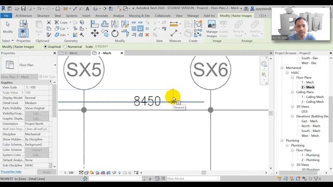Open the Collaborate ribbon tab
Screen dimensions: 333x187
[x=163, y=16]
